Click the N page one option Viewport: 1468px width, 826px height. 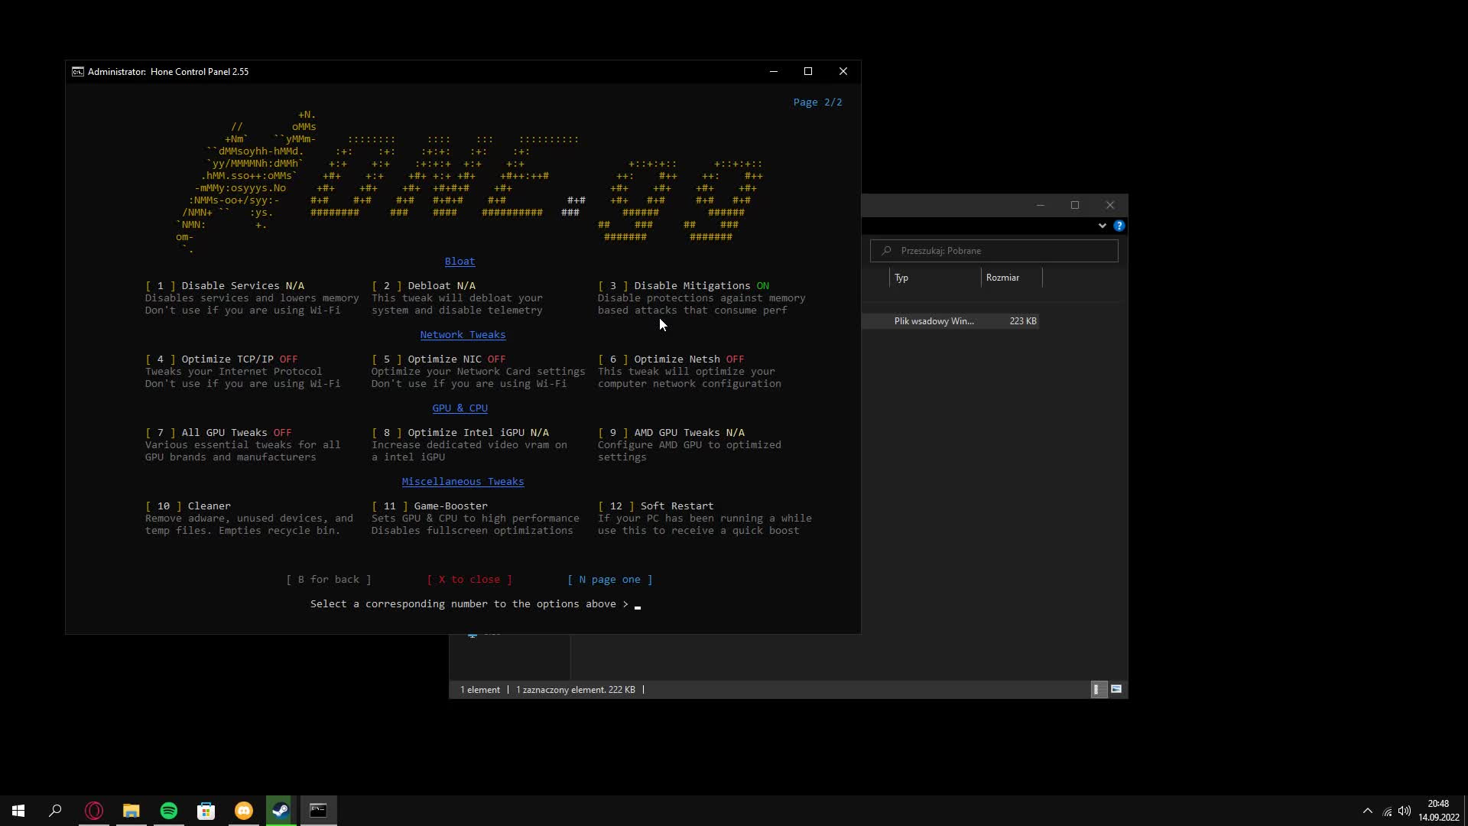point(609,579)
